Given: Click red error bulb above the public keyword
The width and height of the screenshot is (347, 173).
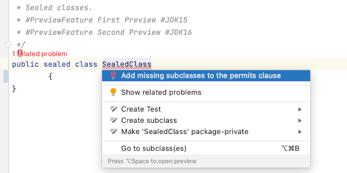Looking at the screenshot, I should 20,54.
